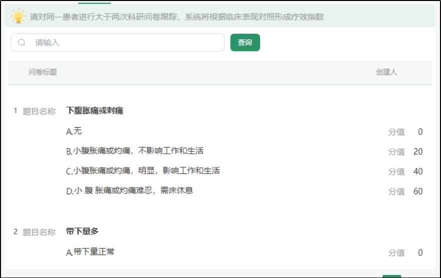
Task: Click the question number 1 label
Action: tap(15, 111)
